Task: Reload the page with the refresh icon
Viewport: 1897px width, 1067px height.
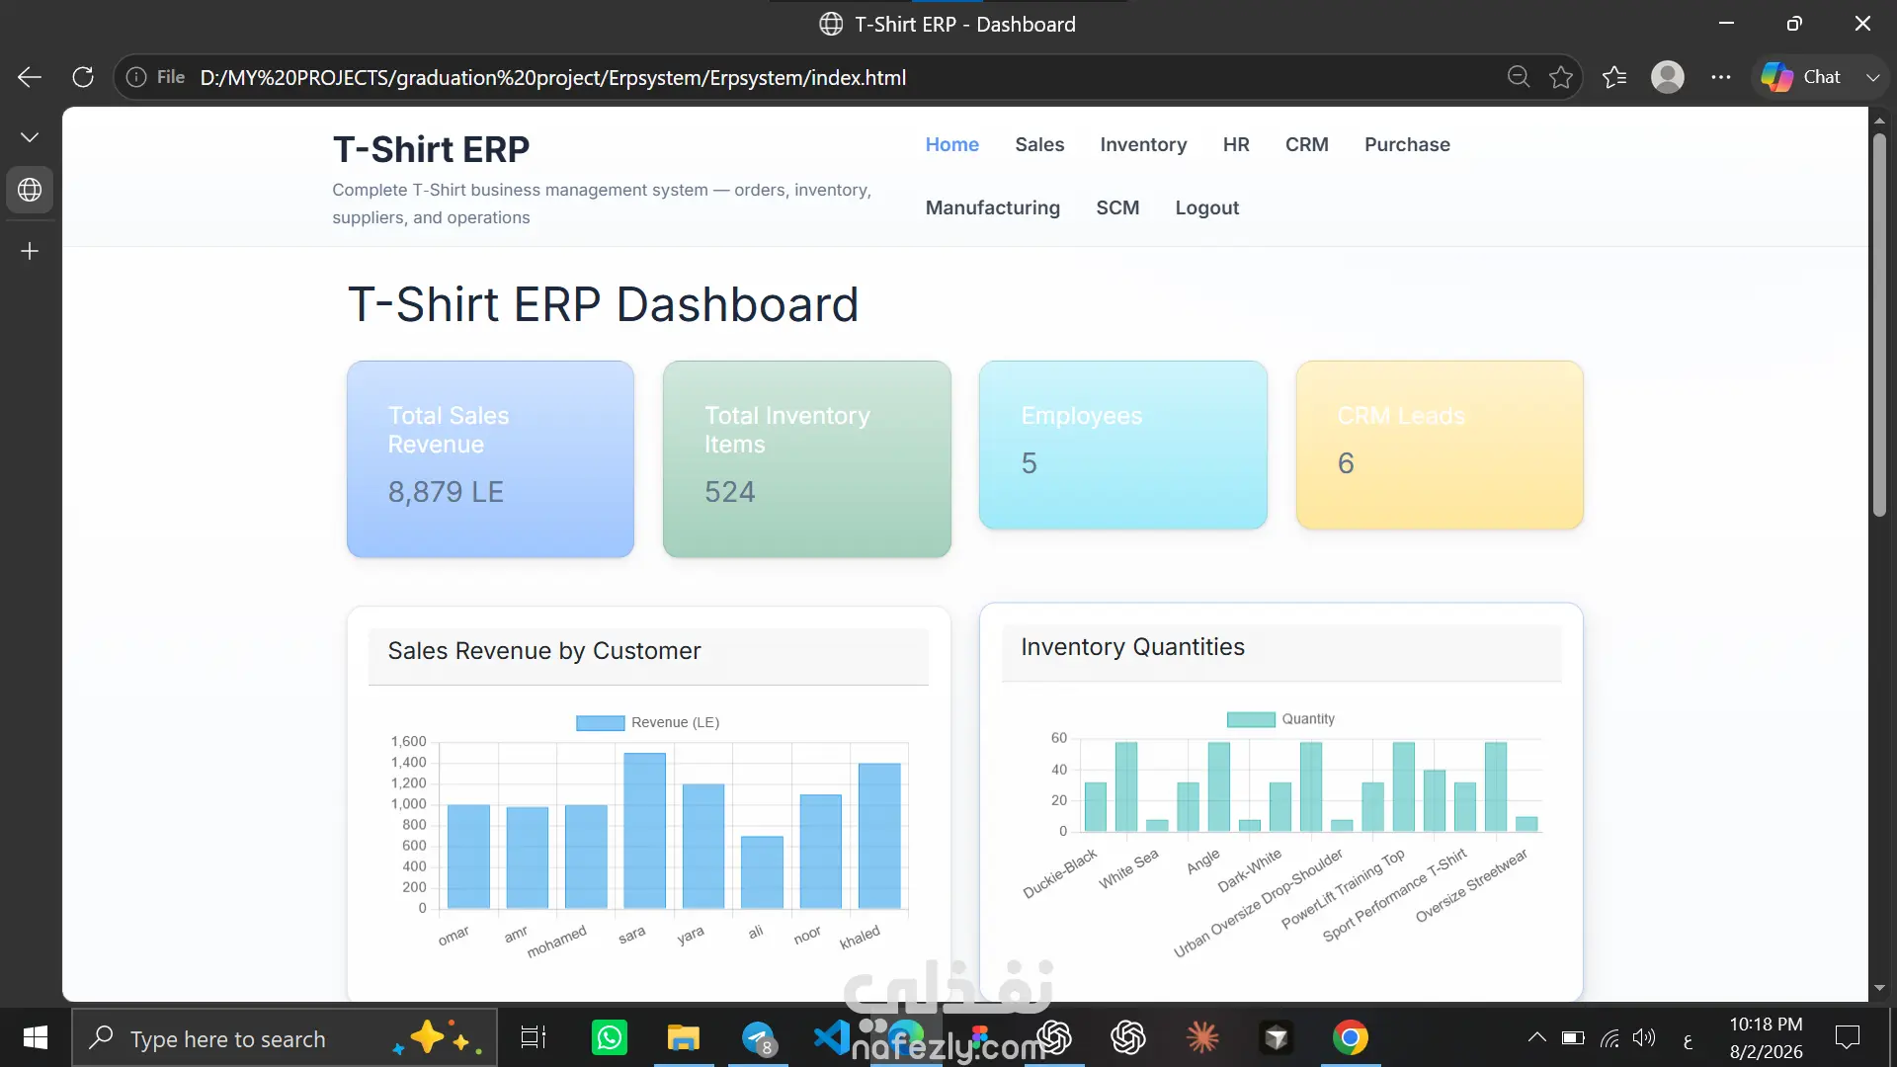Action: [83, 77]
